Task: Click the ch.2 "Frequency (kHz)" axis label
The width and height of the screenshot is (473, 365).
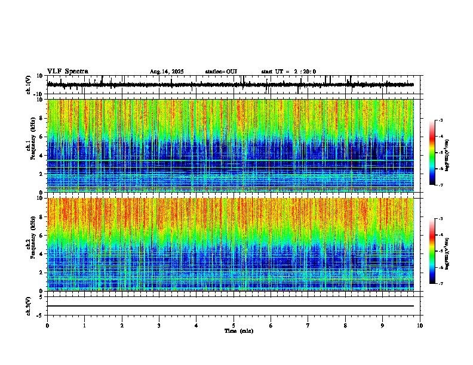Action: [x=33, y=237]
